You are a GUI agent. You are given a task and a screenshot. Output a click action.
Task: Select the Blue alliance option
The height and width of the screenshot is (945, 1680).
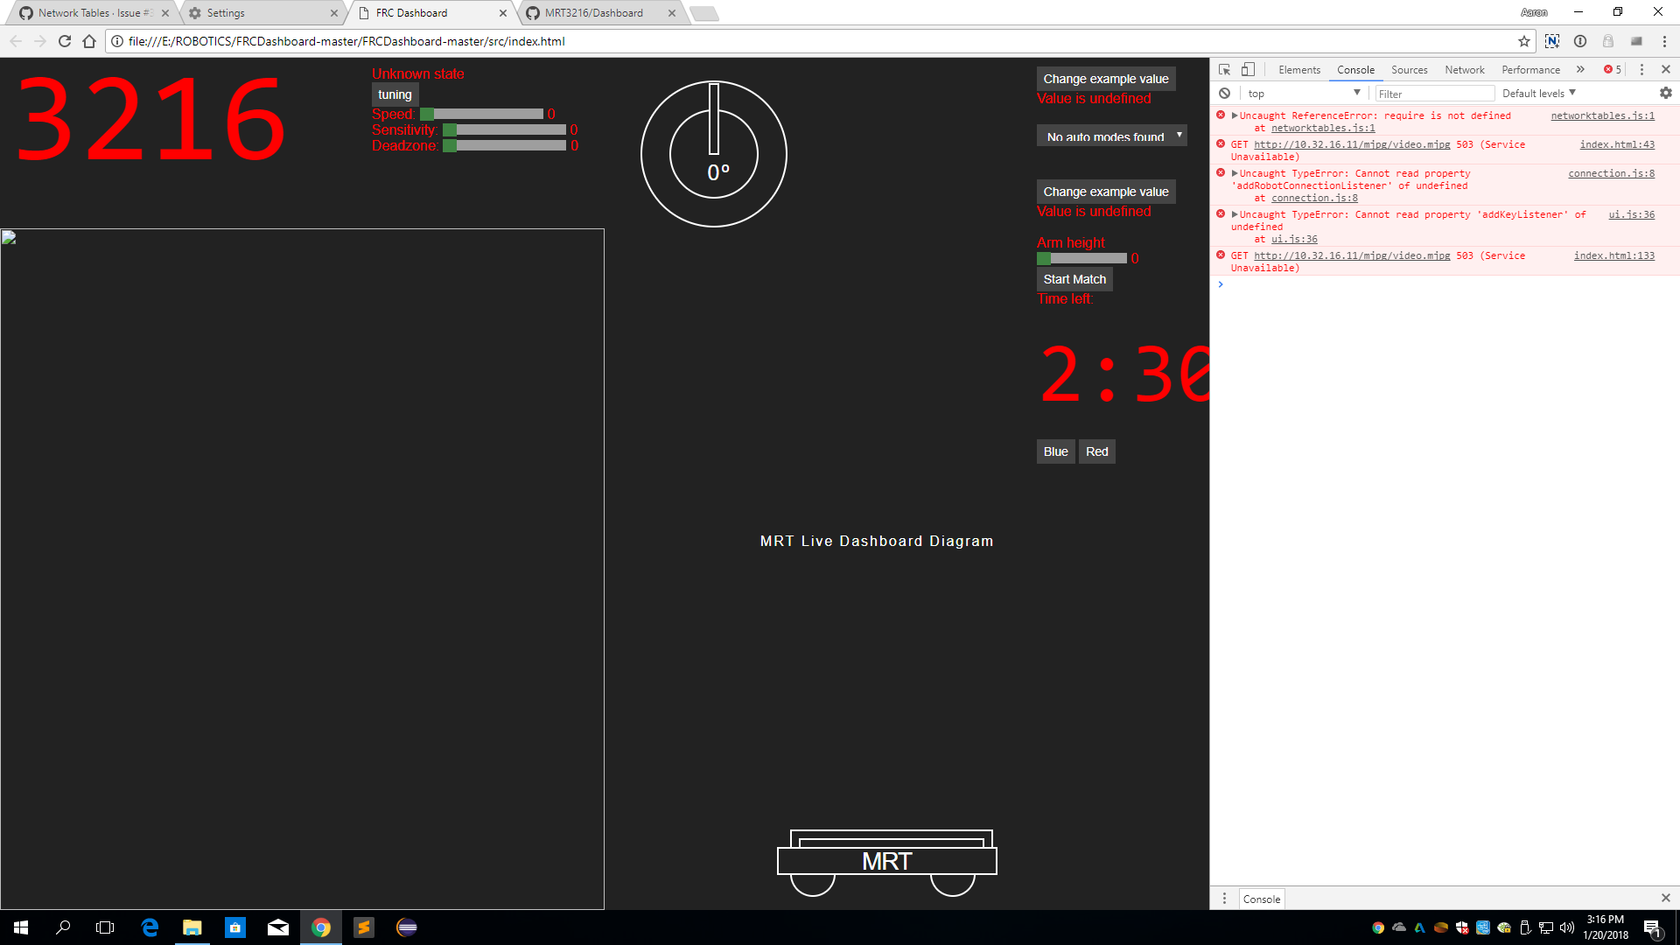coord(1055,451)
